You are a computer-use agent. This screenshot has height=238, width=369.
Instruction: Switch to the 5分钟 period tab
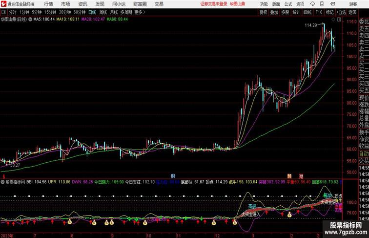click(37, 12)
